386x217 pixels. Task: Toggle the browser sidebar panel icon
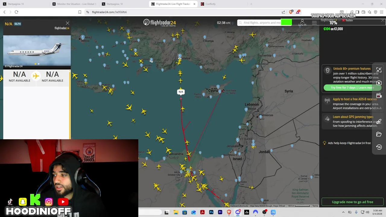click(357, 12)
